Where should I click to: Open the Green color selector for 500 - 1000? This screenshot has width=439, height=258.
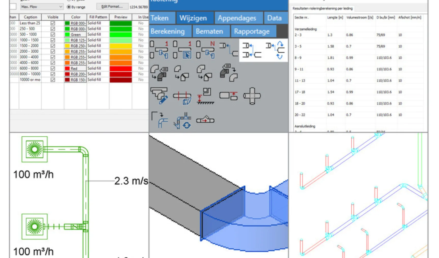[75, 35]
